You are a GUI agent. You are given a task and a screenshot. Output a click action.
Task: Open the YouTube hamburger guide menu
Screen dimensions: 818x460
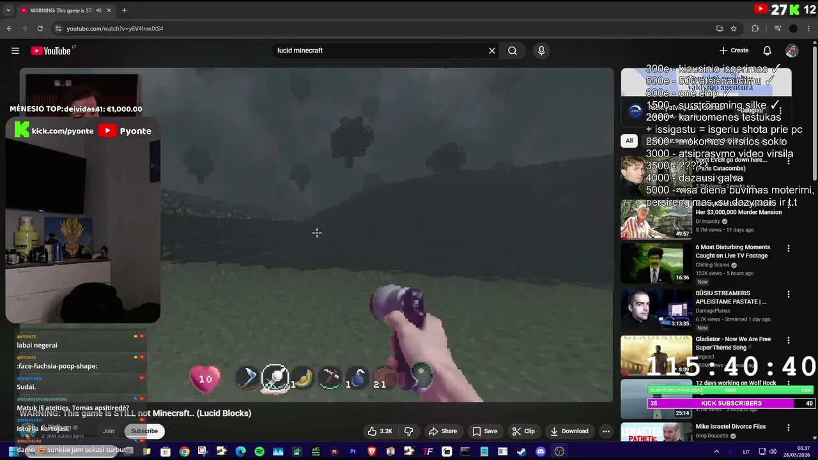(15, 50)
